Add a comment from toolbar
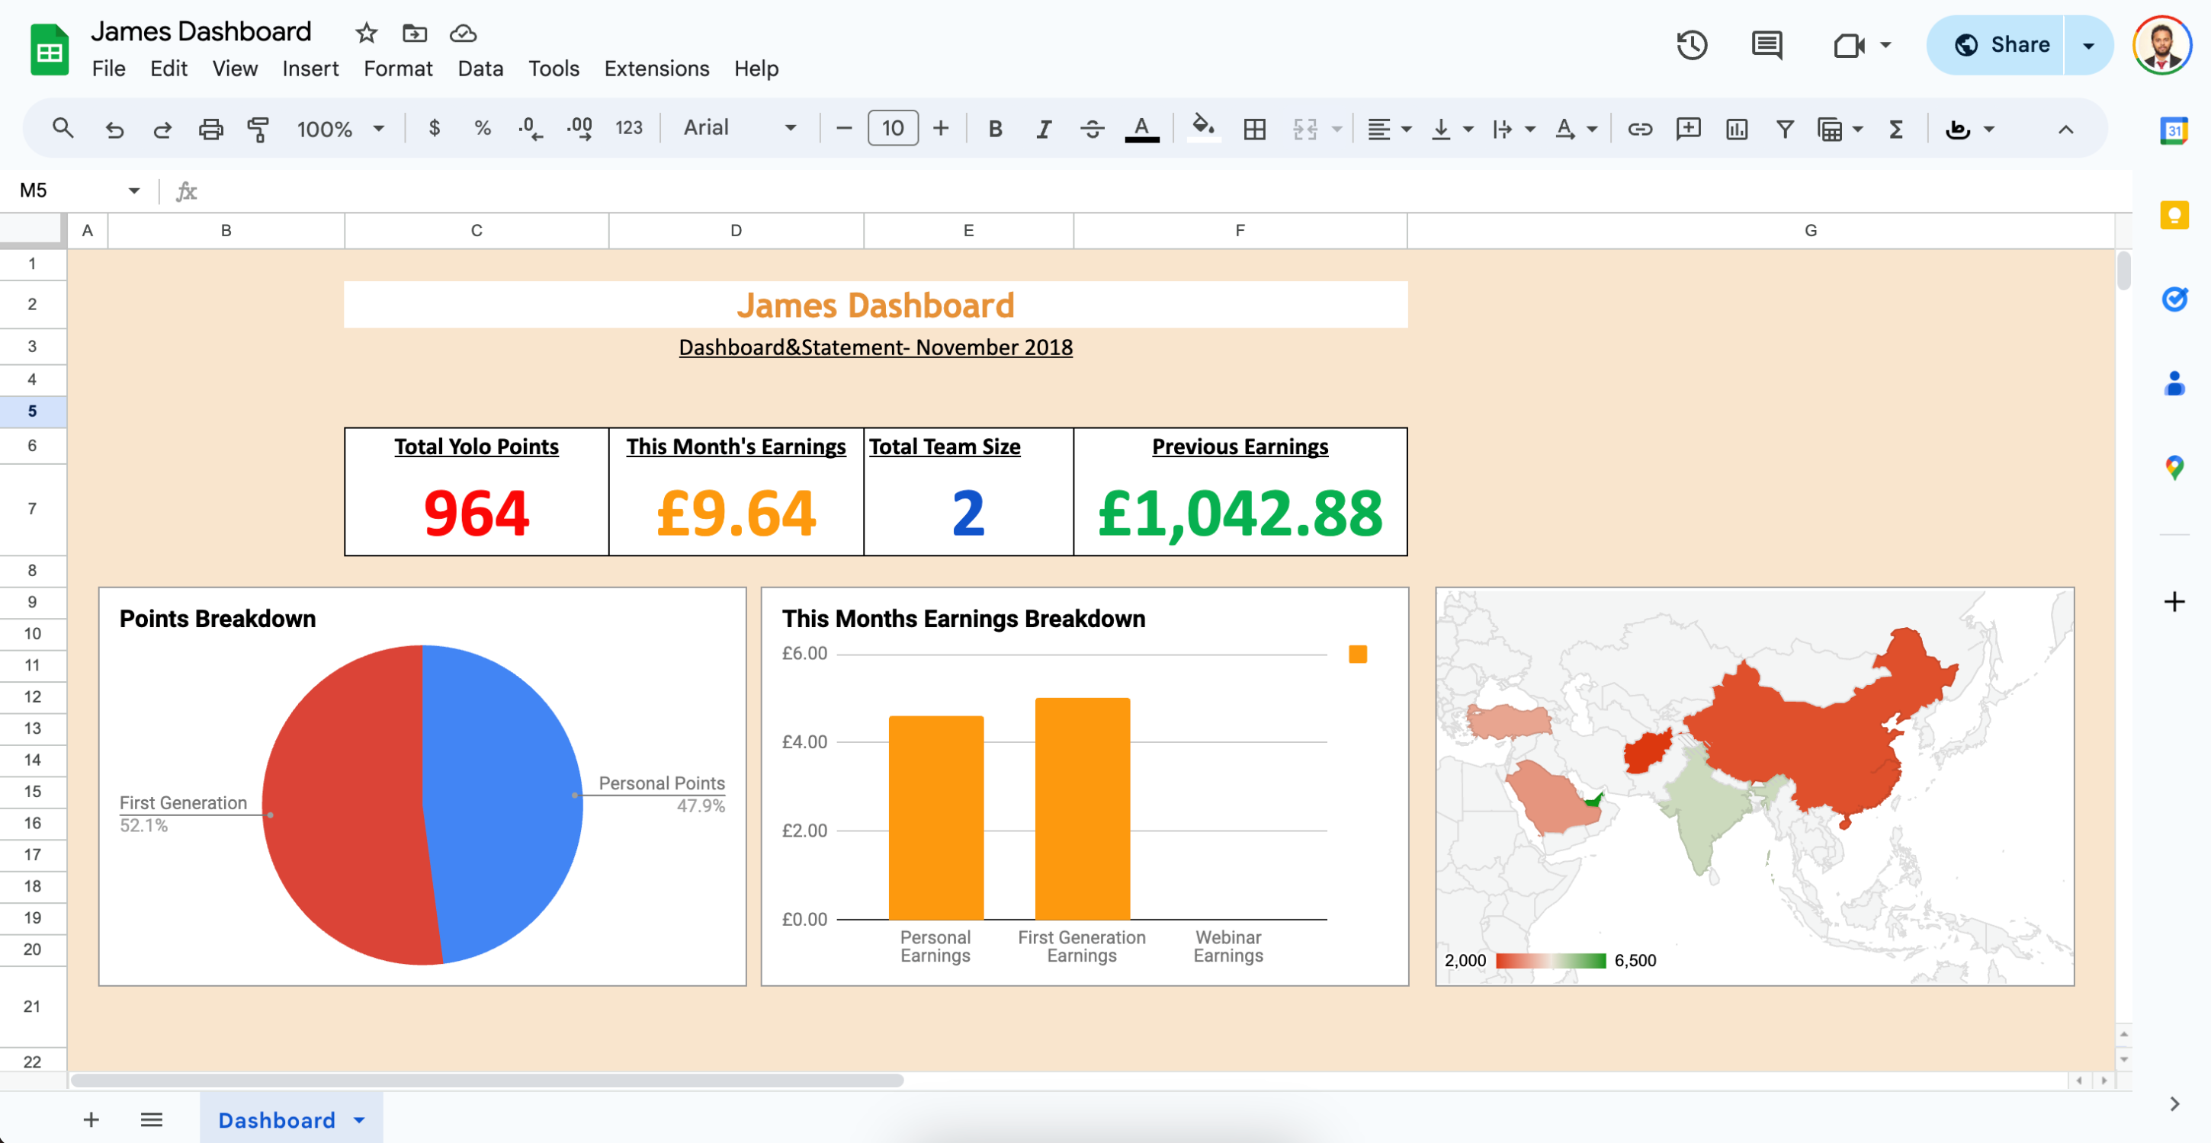The image size is (2211, 1143). coord(1688,129)
